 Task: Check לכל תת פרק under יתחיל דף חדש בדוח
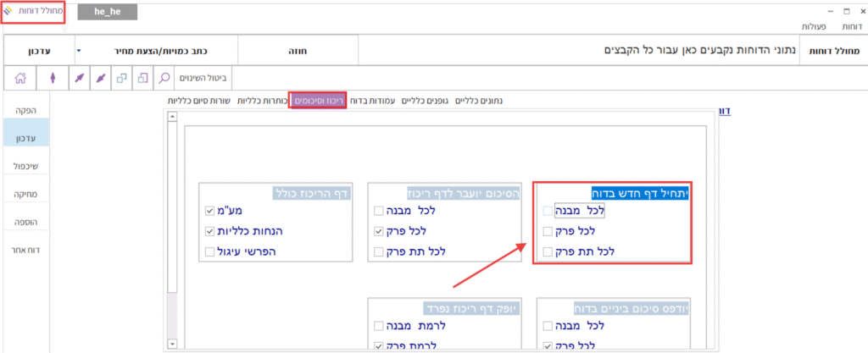point(548,251)
